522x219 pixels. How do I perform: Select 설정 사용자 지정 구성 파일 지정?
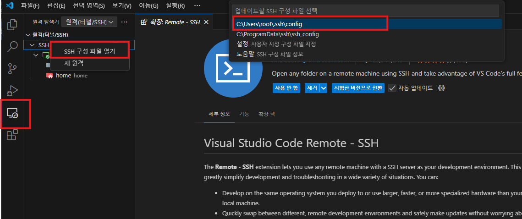pyautogui.click(x=367, y=44)
